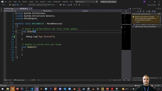The height and width of the screenshot is (91, 162).
Task: Click the Save All icon
Action: pos(18,5)
